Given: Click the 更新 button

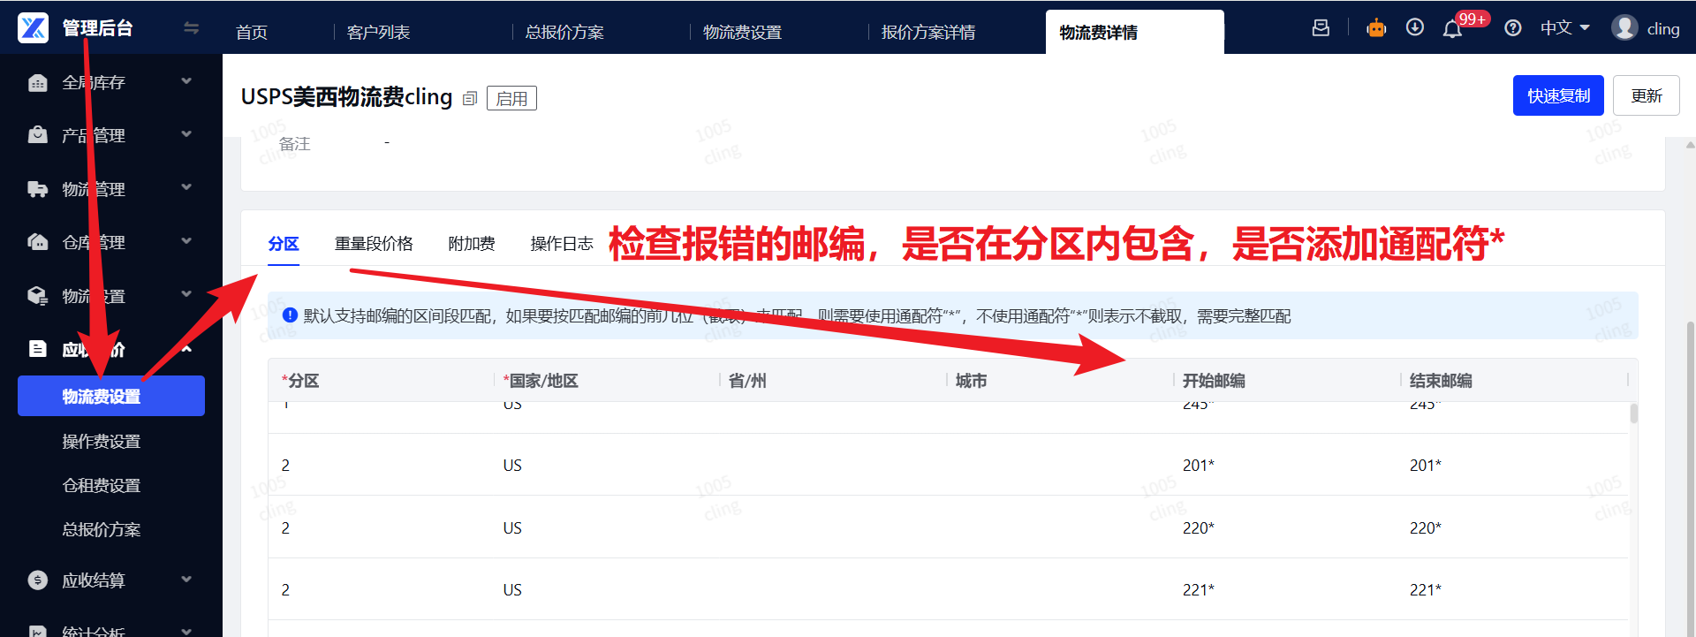Looking at the screenshot, I should 1646,95.
